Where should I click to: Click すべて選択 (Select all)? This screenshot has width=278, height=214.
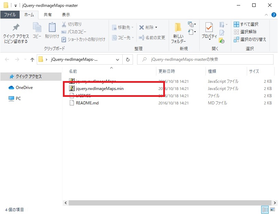tap(246, 24)
